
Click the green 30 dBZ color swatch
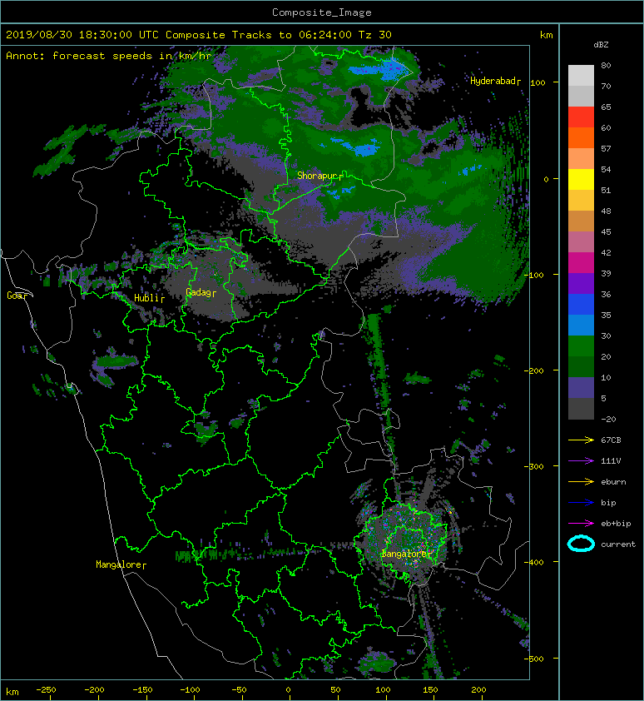click(x=581, y=346)
